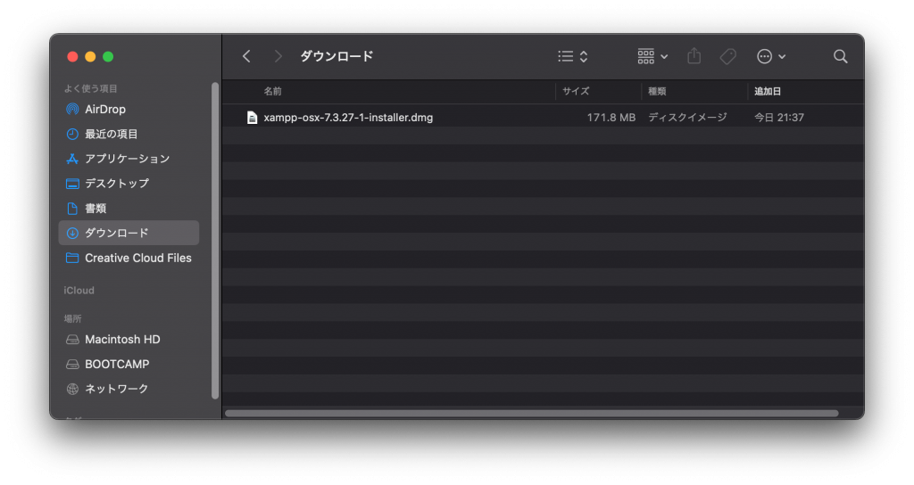914x485 pixels.
Task: Select the xampp-osx-7.3.27-1-installer.dmg file
Action: point(348,117)
